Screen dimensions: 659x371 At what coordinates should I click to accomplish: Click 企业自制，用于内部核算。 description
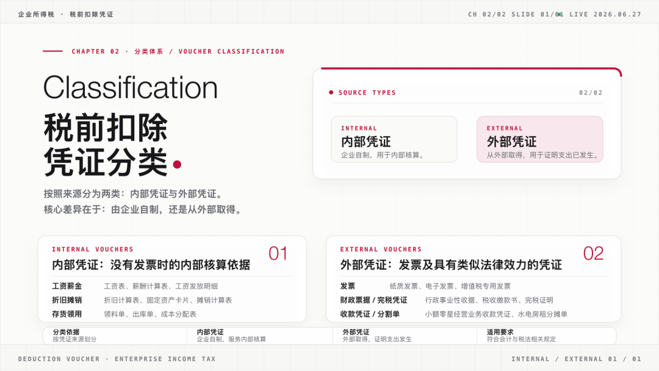click(x=384, y=155)
